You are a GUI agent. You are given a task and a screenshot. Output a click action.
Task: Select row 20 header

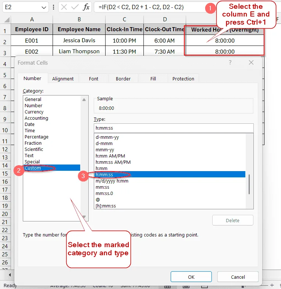[5, 214]
